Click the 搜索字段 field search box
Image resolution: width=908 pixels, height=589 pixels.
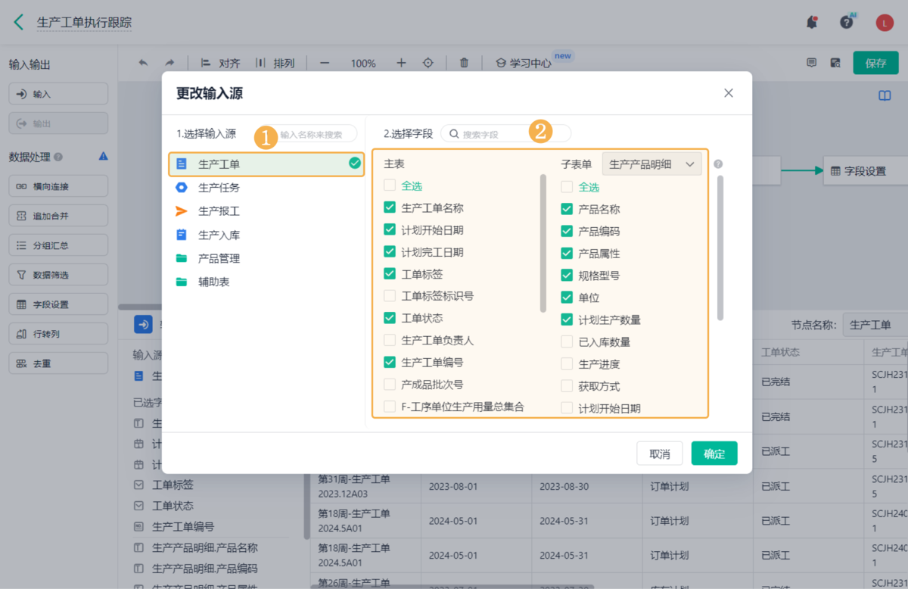(505, 134)
